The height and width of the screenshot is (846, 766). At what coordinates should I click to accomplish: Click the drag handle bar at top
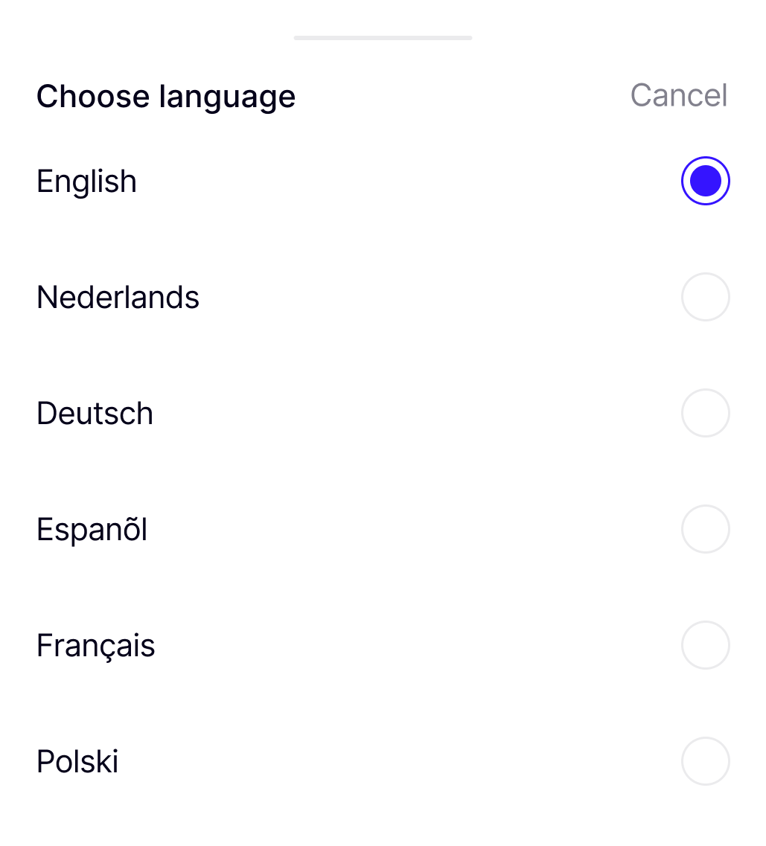tap(383, 37)
